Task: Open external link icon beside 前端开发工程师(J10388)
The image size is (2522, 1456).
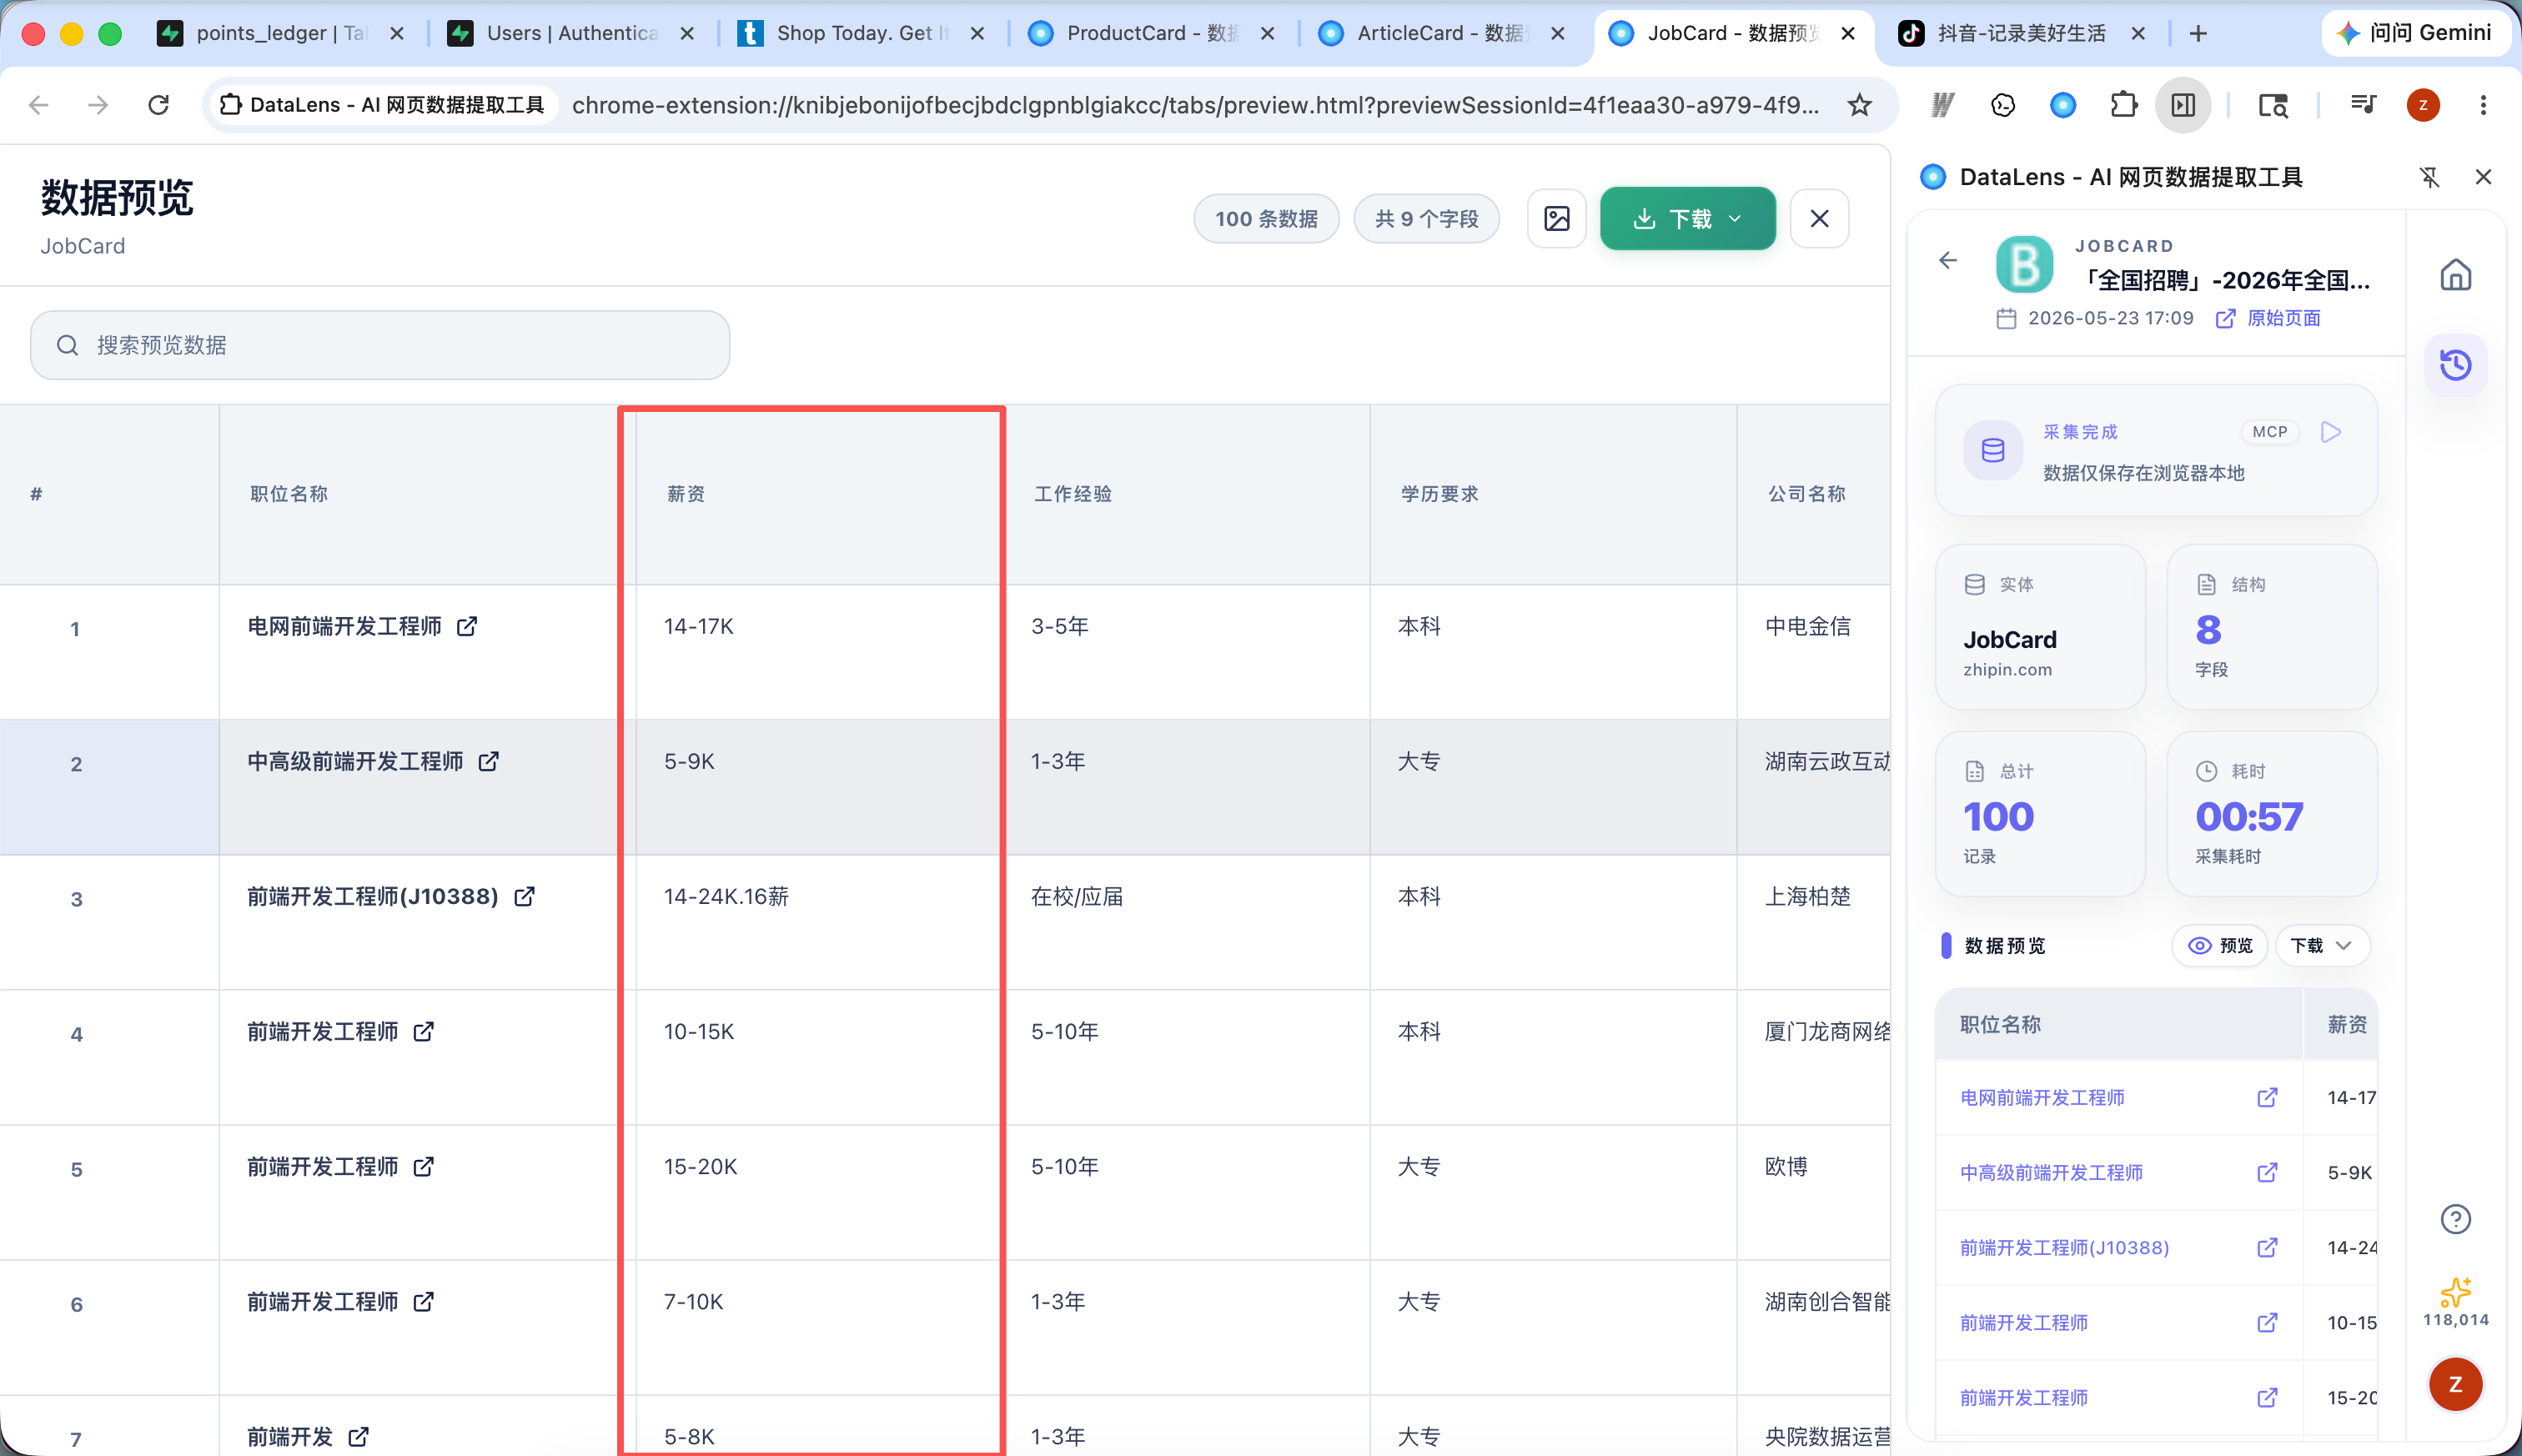Action: tap(524, 896)
